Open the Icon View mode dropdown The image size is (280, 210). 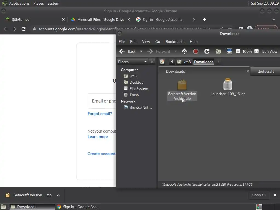click(x=269, y=51)
